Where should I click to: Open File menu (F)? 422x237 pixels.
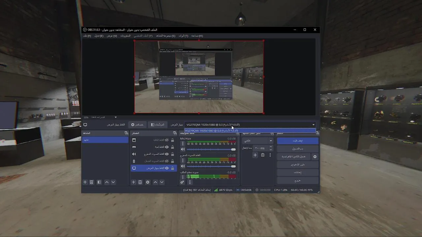coord(87,36)
